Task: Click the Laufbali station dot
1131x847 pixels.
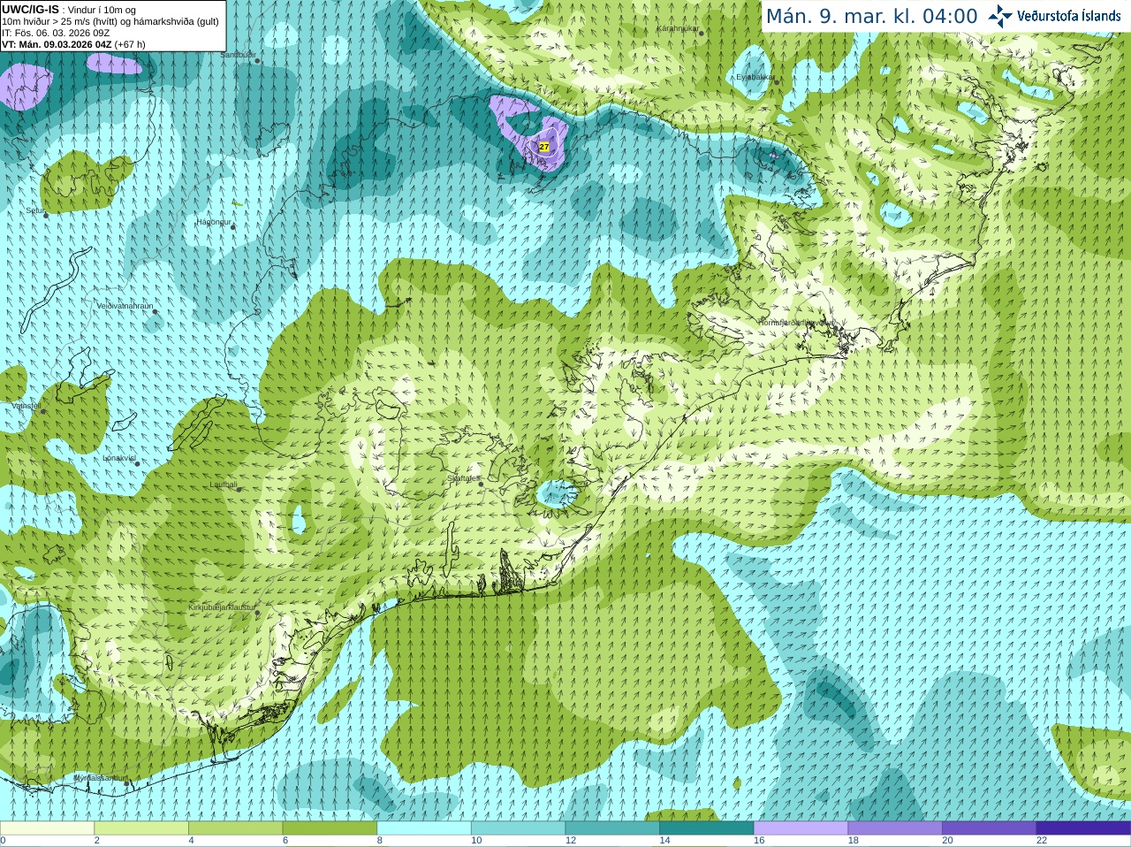Action: 239,489
